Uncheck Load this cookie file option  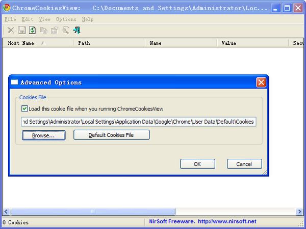[24, 108]
